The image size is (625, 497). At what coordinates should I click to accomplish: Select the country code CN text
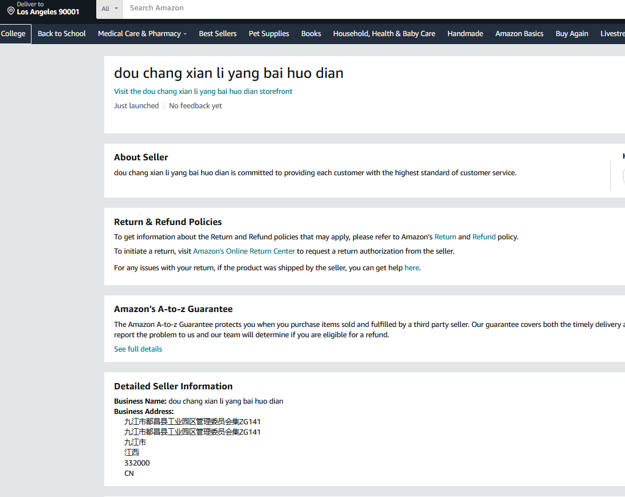coord(129,474)
